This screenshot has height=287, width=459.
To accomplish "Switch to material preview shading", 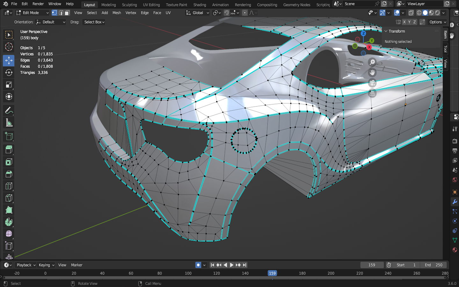I will (x=431, y=13).
